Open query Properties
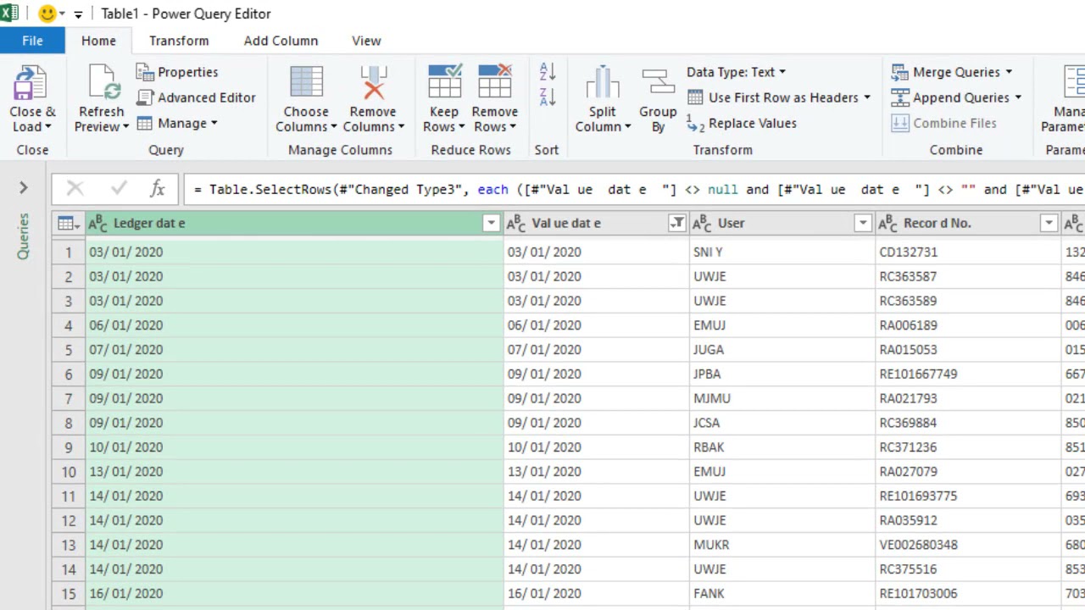This screenshot has width=1085, height=610. 177,72
